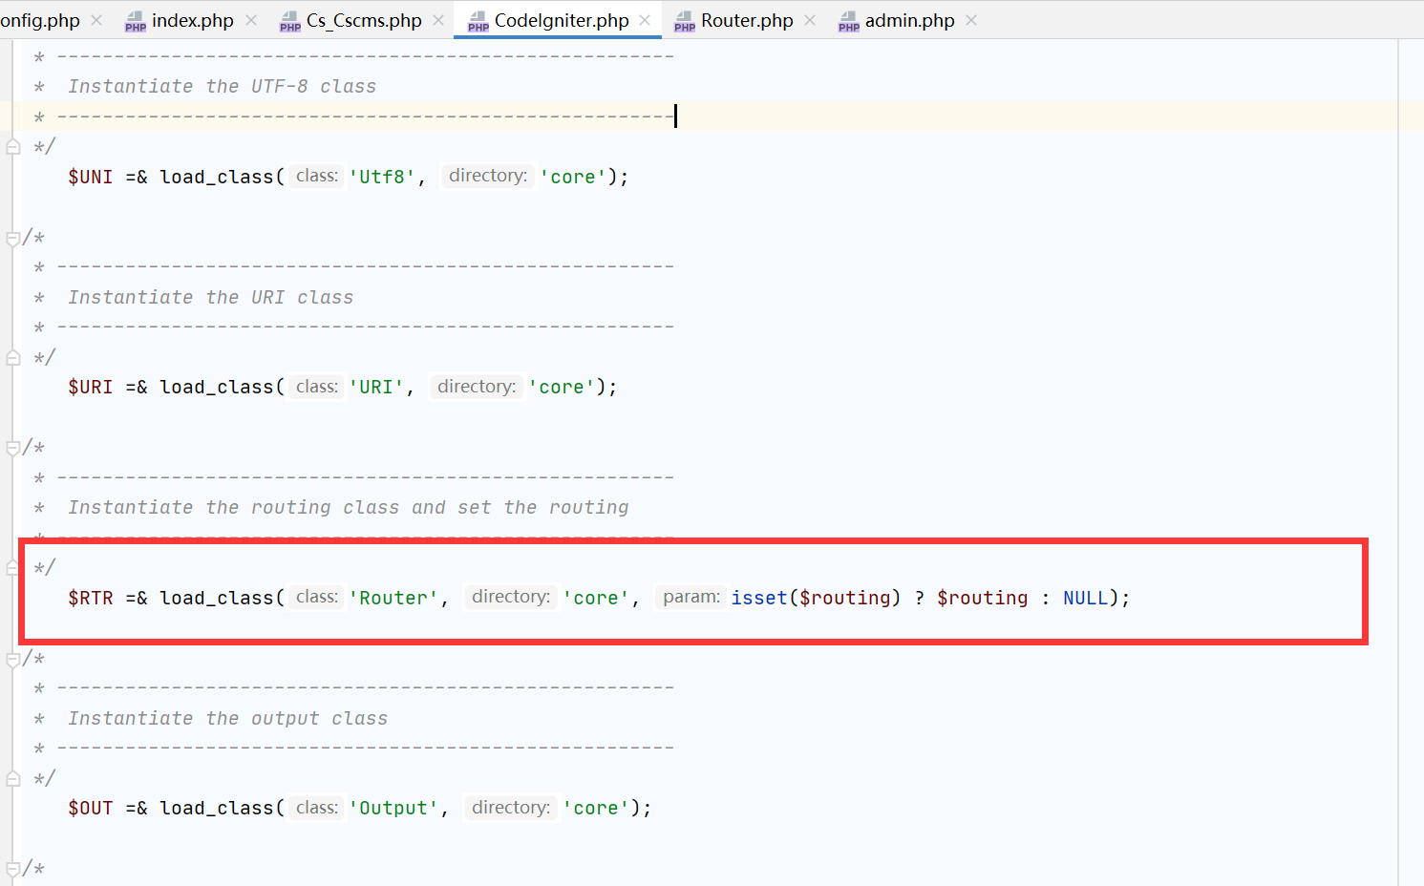Fold the comment block starting before output class
Screen dimensions: 1424x886
[13, 659]
